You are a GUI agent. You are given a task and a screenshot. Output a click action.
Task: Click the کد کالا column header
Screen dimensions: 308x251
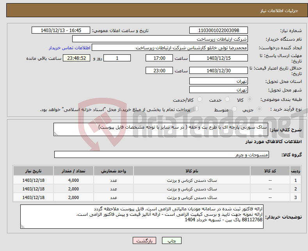270,171
